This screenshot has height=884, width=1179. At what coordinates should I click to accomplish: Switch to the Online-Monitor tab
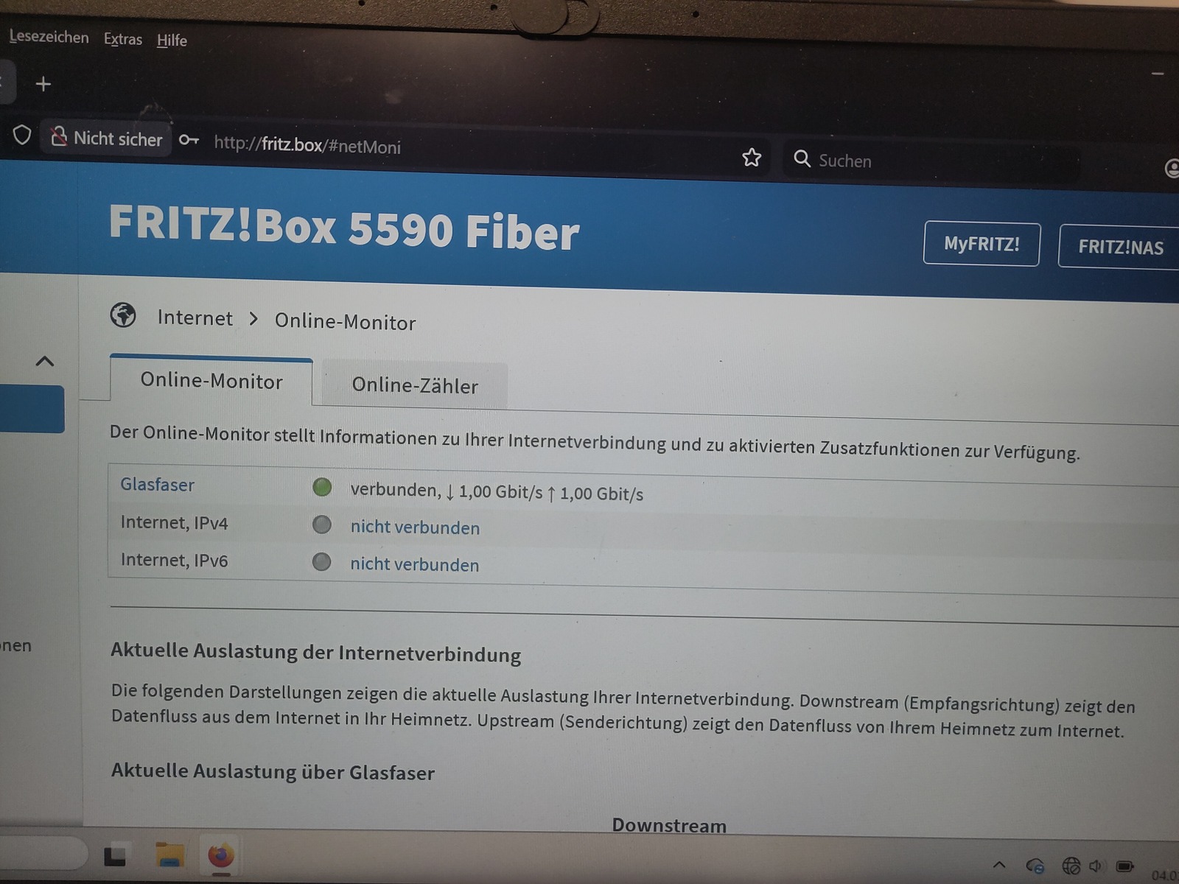[211, 381]
